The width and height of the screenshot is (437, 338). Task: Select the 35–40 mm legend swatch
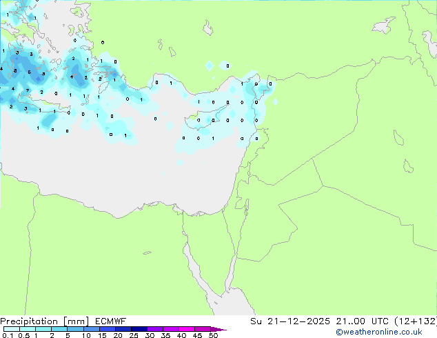pyautogui.click(x=171, y=329)
